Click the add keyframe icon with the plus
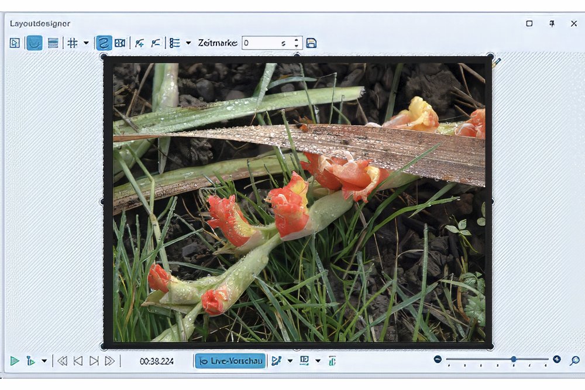The height and width of the screenshot is (390, 585). 139,43
